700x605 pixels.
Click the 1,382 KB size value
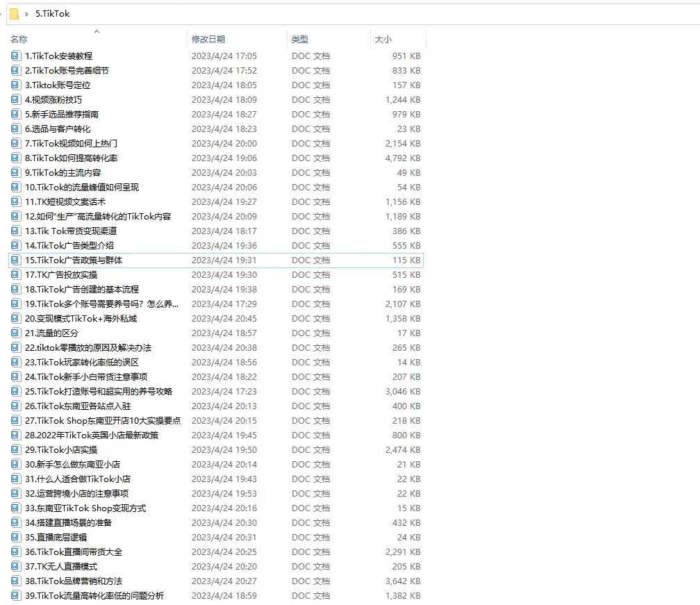403,596
